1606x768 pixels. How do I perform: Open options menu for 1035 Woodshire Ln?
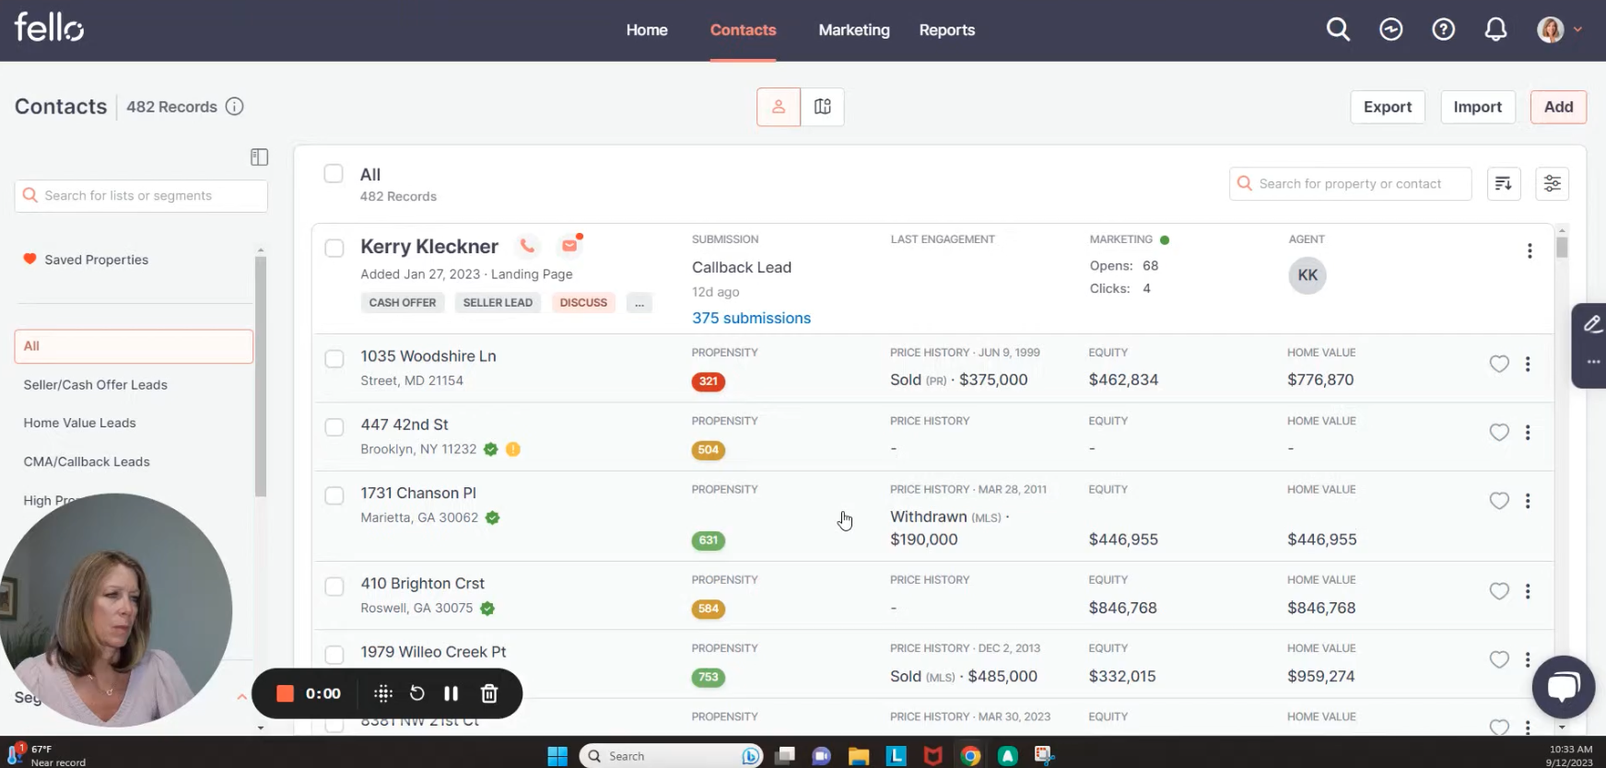(1528, 364)
